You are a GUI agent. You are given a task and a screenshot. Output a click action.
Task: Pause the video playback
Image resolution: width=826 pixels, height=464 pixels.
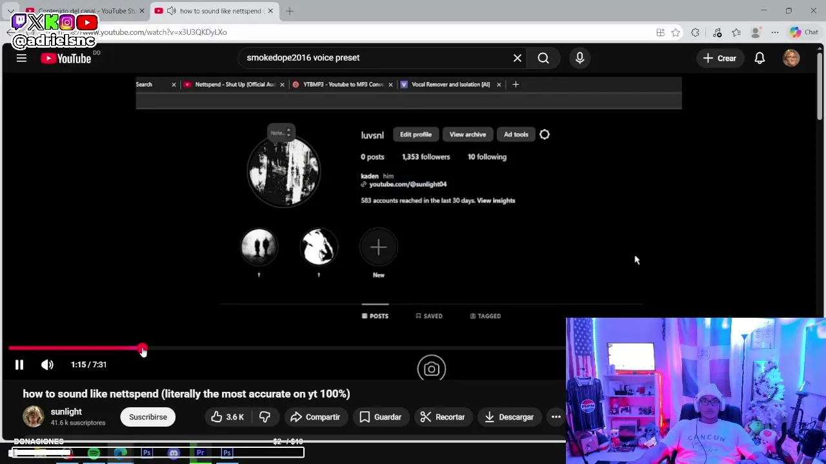pyautogui.click(x=19, y=365)
